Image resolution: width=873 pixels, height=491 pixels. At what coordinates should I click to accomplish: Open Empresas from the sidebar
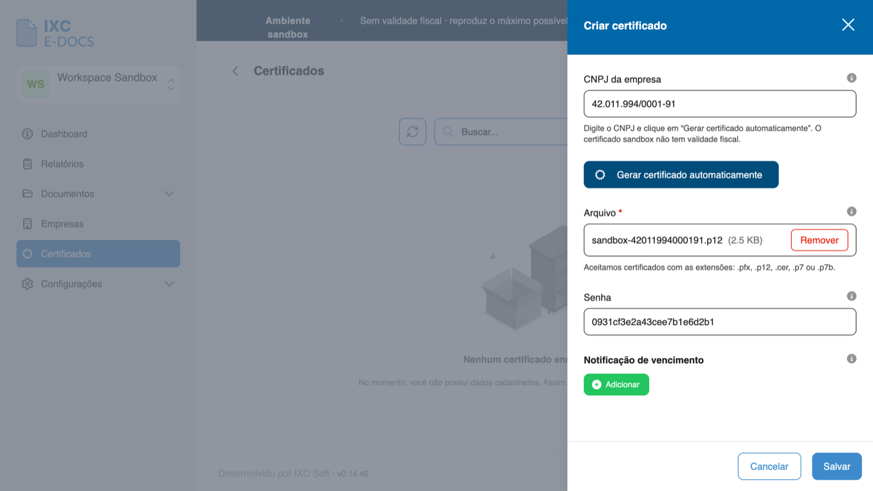point(99,223)
